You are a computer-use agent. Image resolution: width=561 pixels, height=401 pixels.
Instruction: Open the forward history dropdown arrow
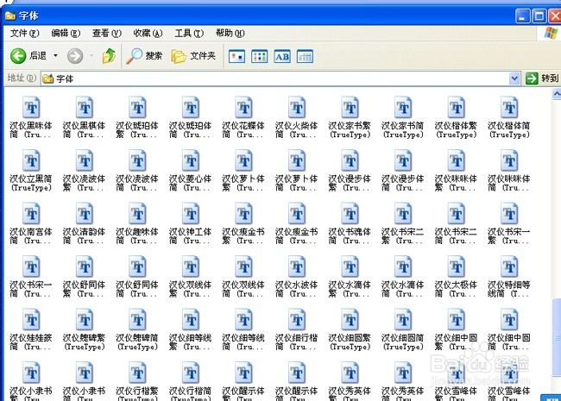91,56
